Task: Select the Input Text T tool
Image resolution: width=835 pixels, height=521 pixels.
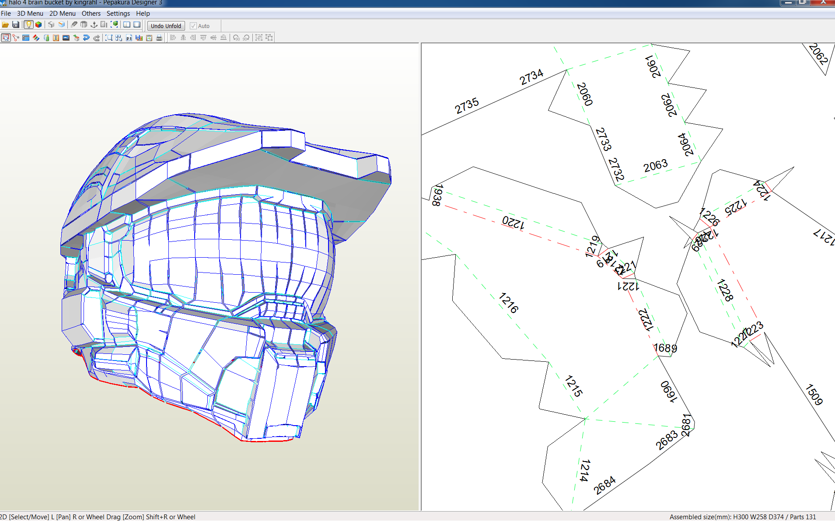Action: 56,38
